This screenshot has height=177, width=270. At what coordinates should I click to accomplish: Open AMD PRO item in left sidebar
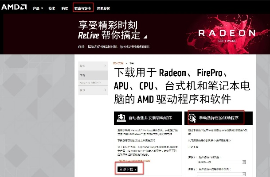(x=90, y=82)
